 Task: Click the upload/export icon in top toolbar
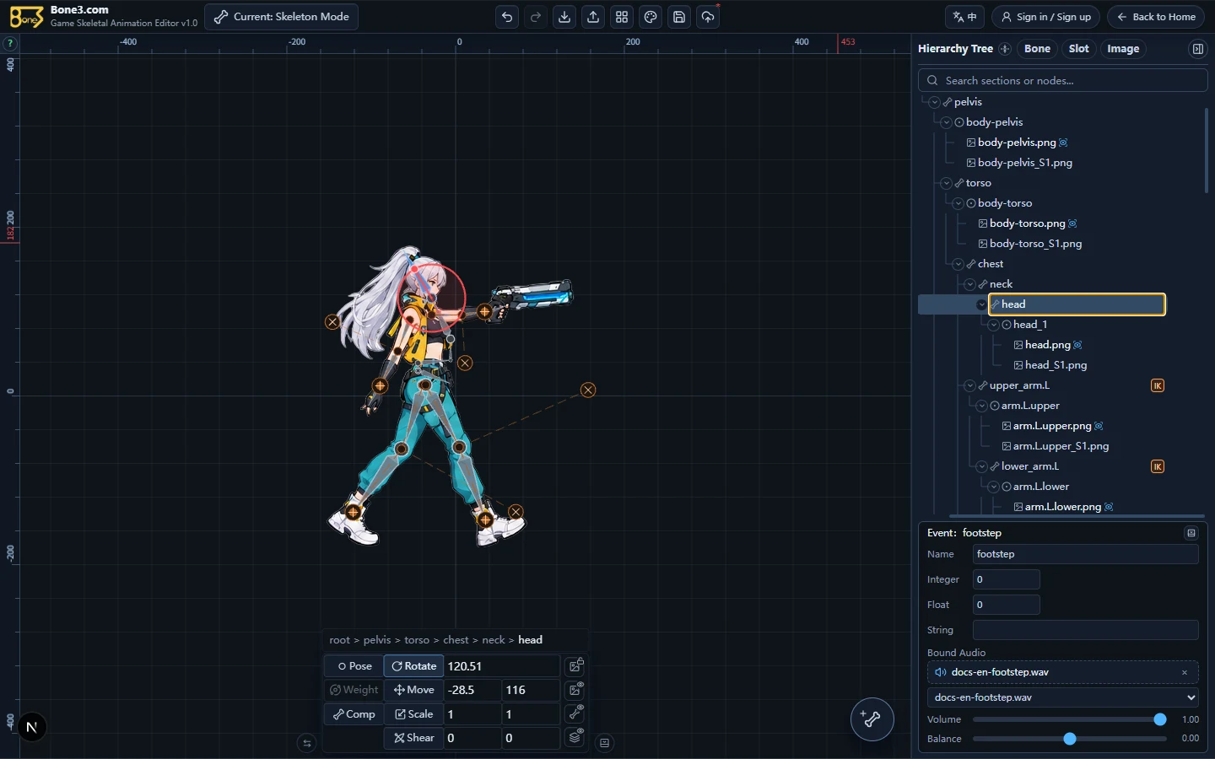pos(593,17)
